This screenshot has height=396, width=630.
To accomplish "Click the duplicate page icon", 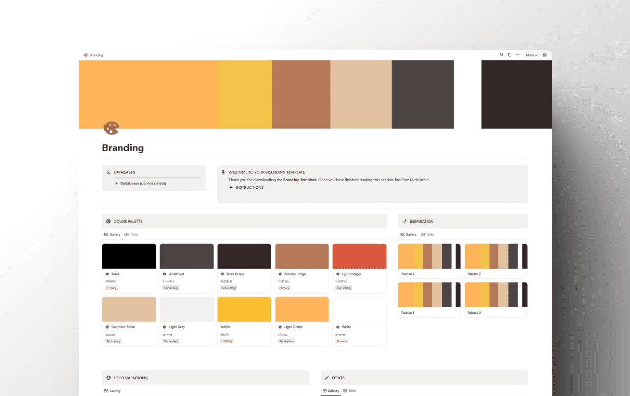I will 509,55.
